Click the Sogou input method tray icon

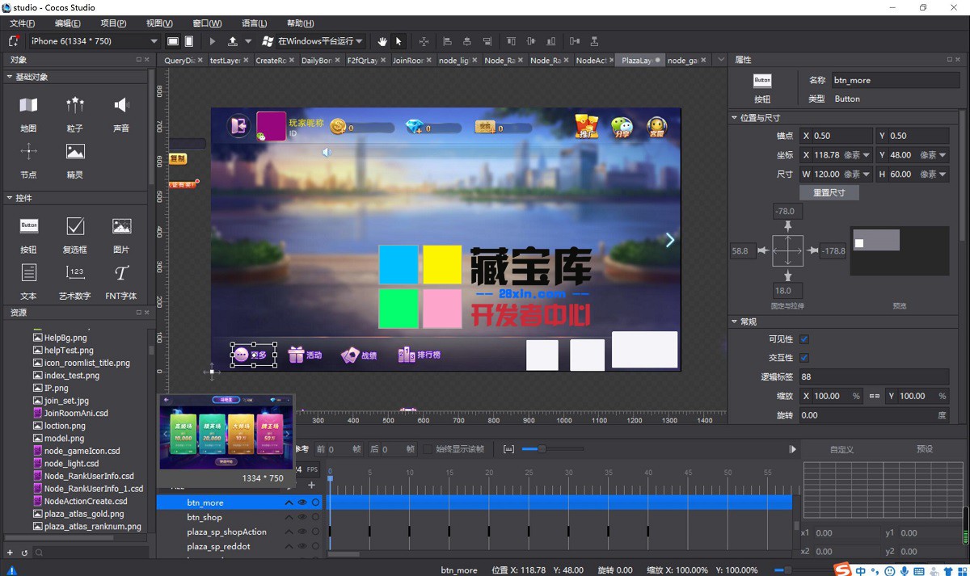(x=843, y=570)
